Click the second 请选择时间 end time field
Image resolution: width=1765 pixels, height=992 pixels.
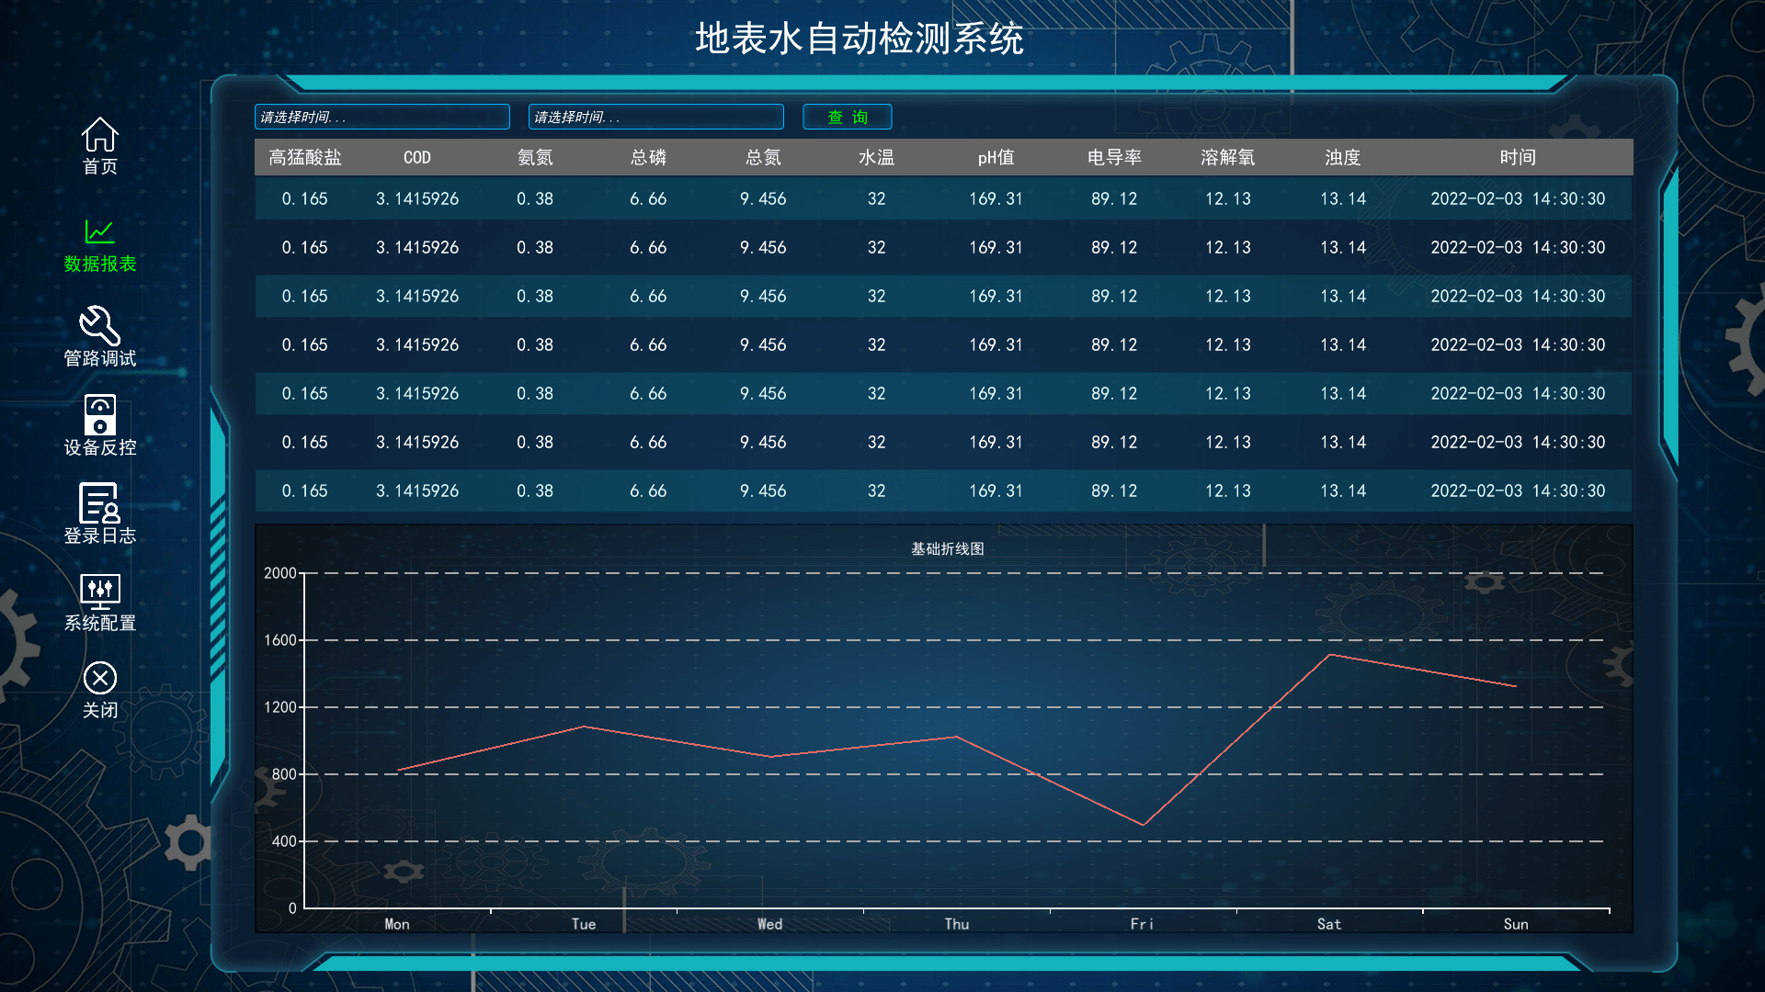656,117
